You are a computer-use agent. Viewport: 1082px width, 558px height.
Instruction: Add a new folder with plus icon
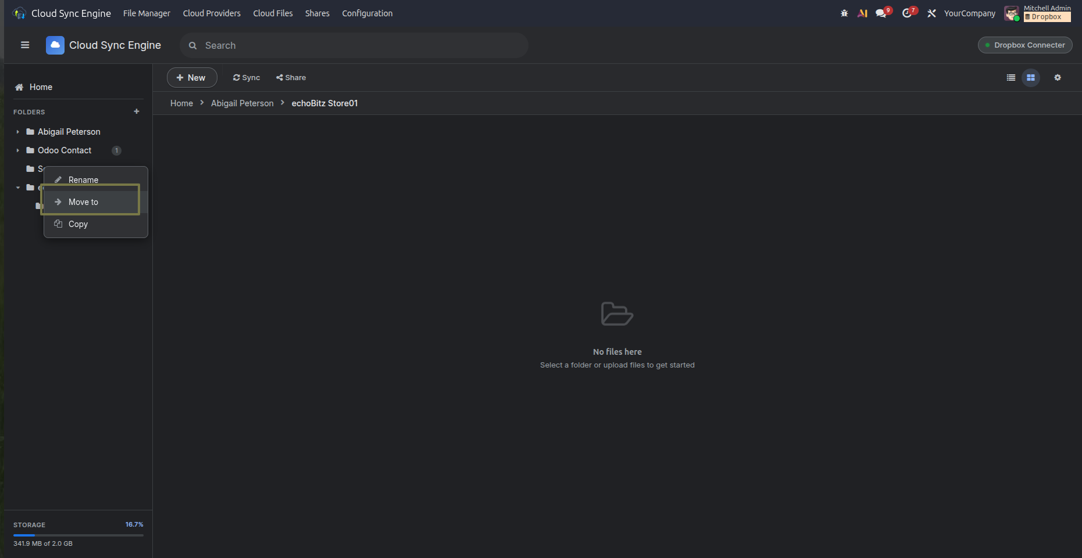click(137, 111)
